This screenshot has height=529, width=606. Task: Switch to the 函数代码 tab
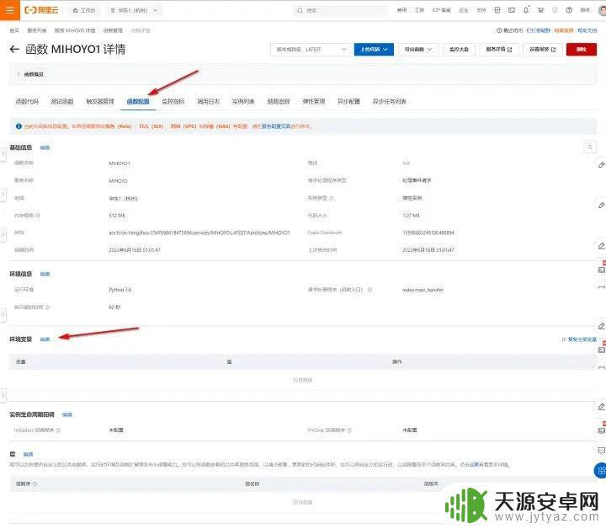27,101
